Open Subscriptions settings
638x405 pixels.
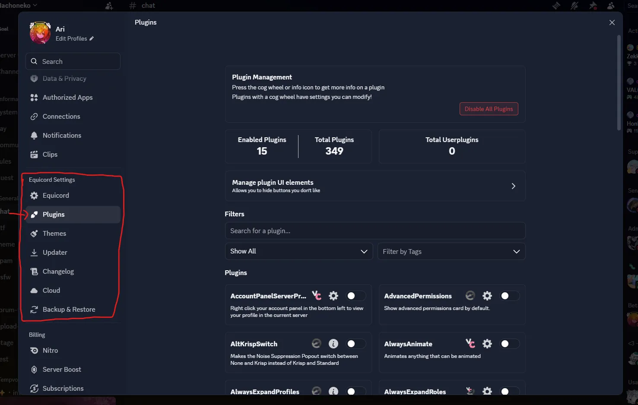point(73,389)
